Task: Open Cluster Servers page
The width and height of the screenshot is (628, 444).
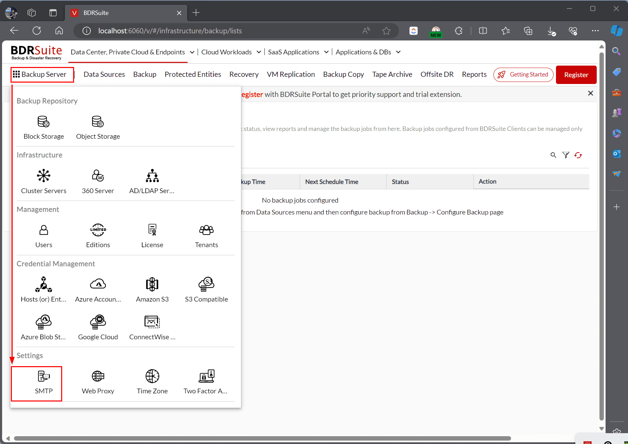Action: point(44,182)
